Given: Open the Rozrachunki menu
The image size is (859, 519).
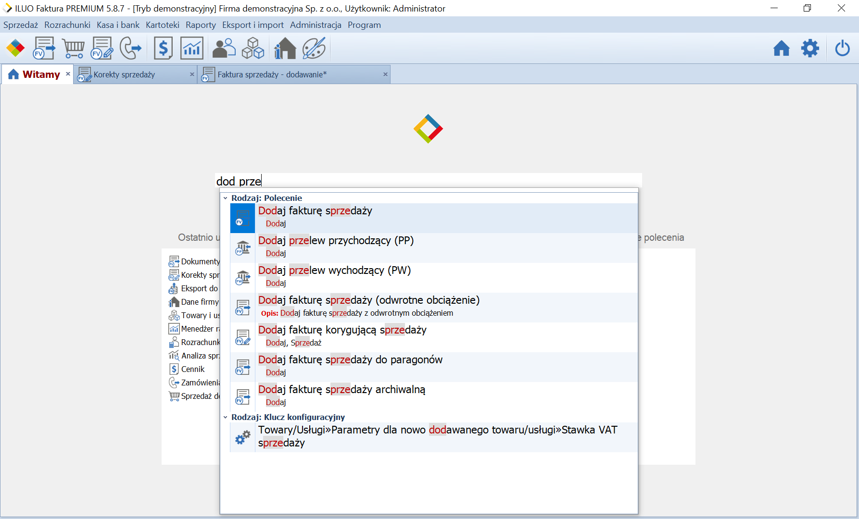Looking at the screenshot, I should [67, 25].
